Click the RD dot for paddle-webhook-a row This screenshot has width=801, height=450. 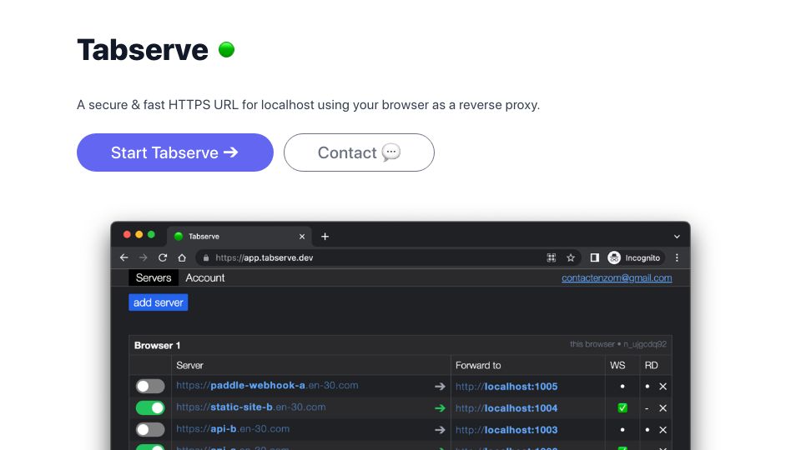pyautogui.click(x=647, y=386)
